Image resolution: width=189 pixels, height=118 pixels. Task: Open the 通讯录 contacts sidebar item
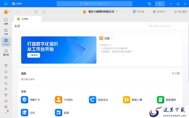[x=6, y=52]
